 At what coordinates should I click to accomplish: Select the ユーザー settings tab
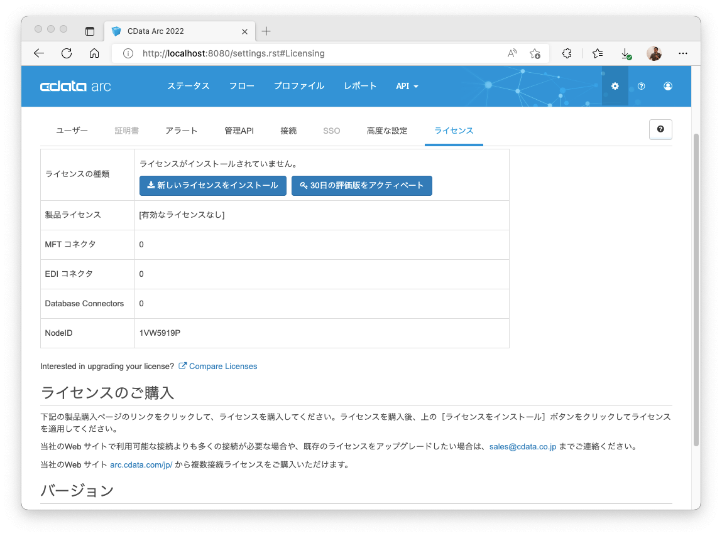coord(71,130)
